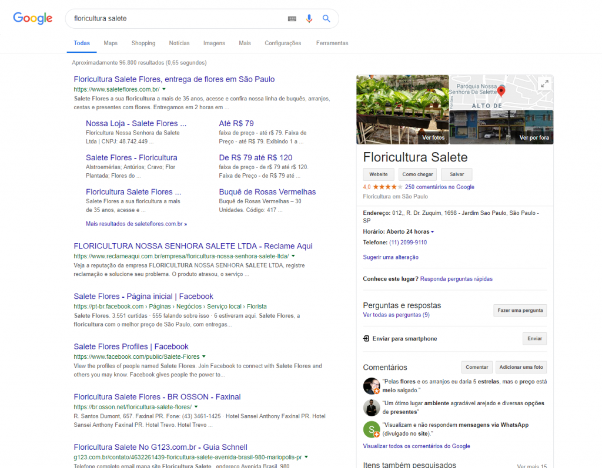Start voice search with microphone icon
Screen dimensions: 602x468
(x=309, y=18)
